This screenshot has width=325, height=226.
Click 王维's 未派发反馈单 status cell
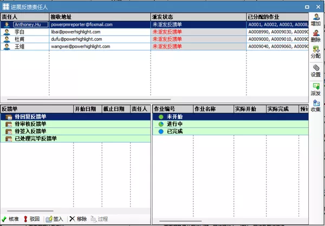point(199,46)
